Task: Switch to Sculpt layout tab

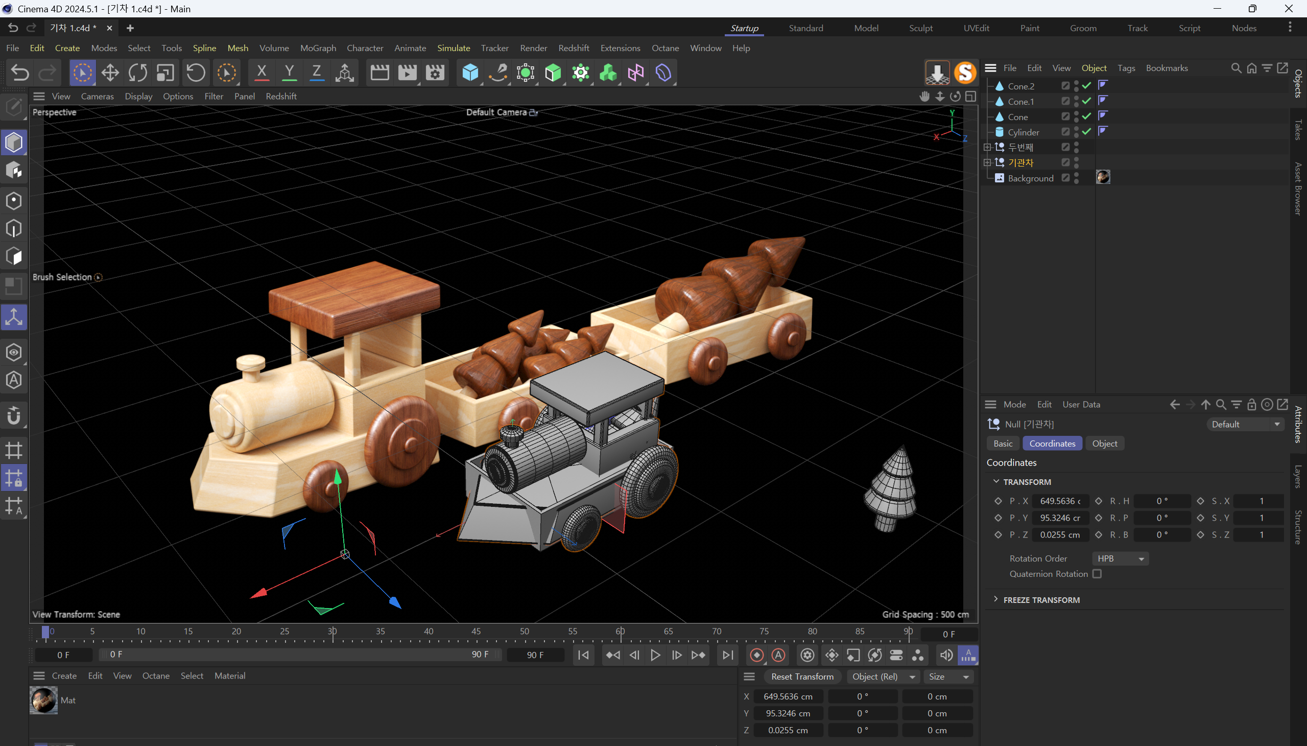Action: point(920,28)
